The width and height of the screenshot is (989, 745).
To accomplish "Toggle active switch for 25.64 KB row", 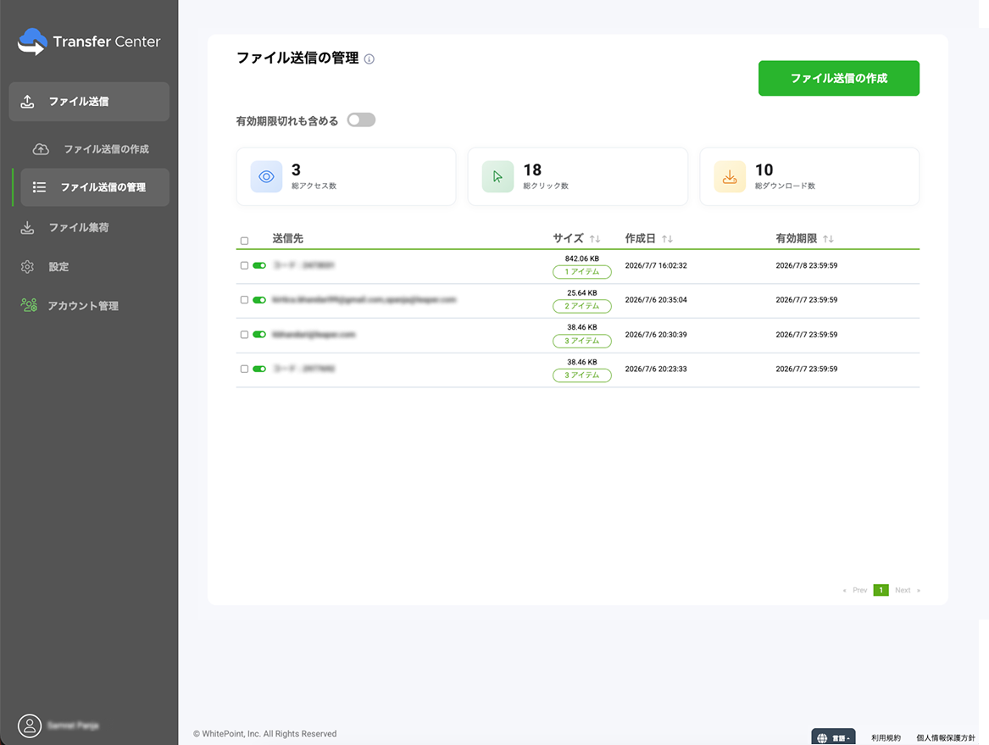I will (x=259, y=300).
